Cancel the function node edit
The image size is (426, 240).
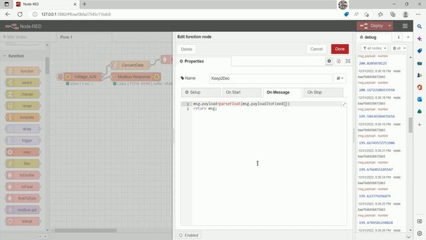(x=317, y=49)
